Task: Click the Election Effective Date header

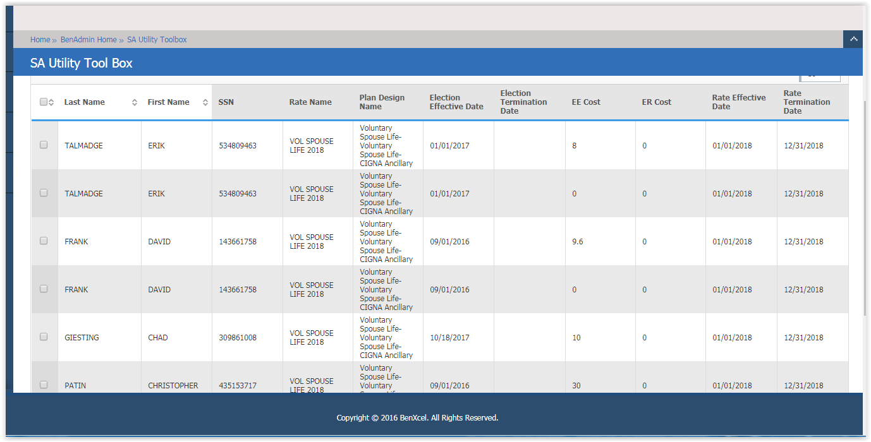Action: [456, 102]
